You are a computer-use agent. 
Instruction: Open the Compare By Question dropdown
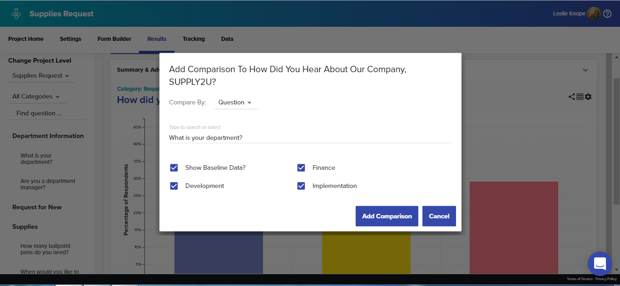[236, 103]
